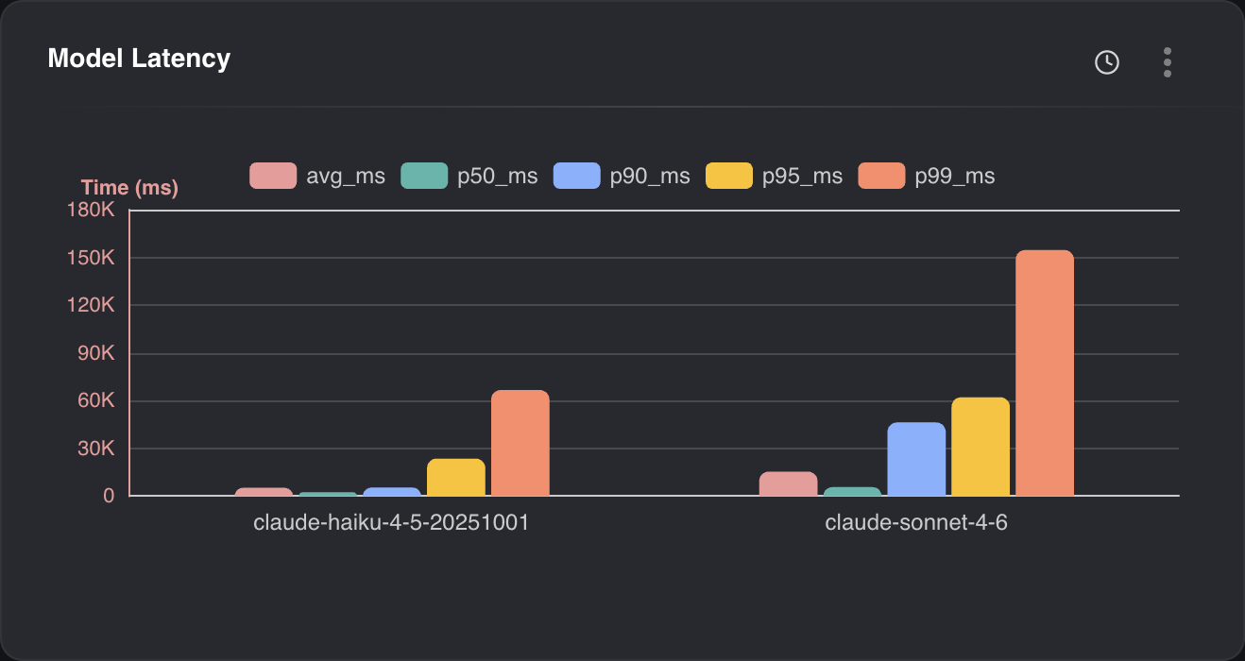Click the claude-haiku-4-5-20251001 axis label
This screenshot has height=661, width=1245.
tap(392, 523)
